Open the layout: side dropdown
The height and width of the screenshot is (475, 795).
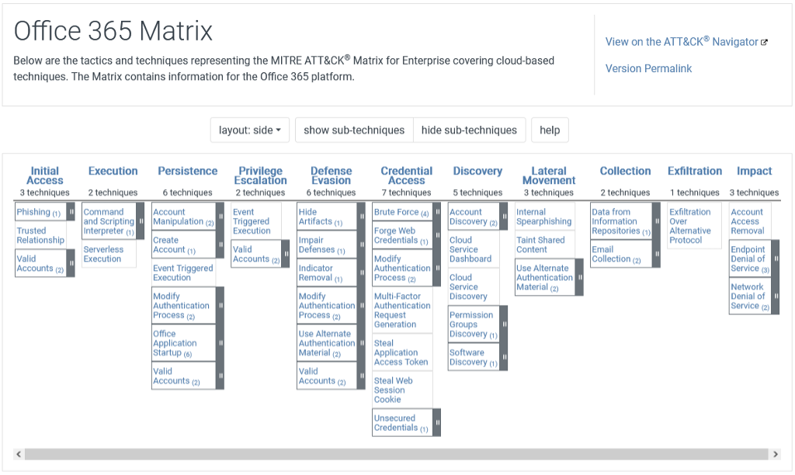point(249,130)
